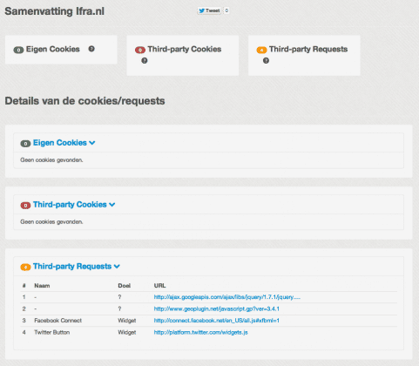
Task: Click the 'Naam' column header
Action: tap(42, 286)
